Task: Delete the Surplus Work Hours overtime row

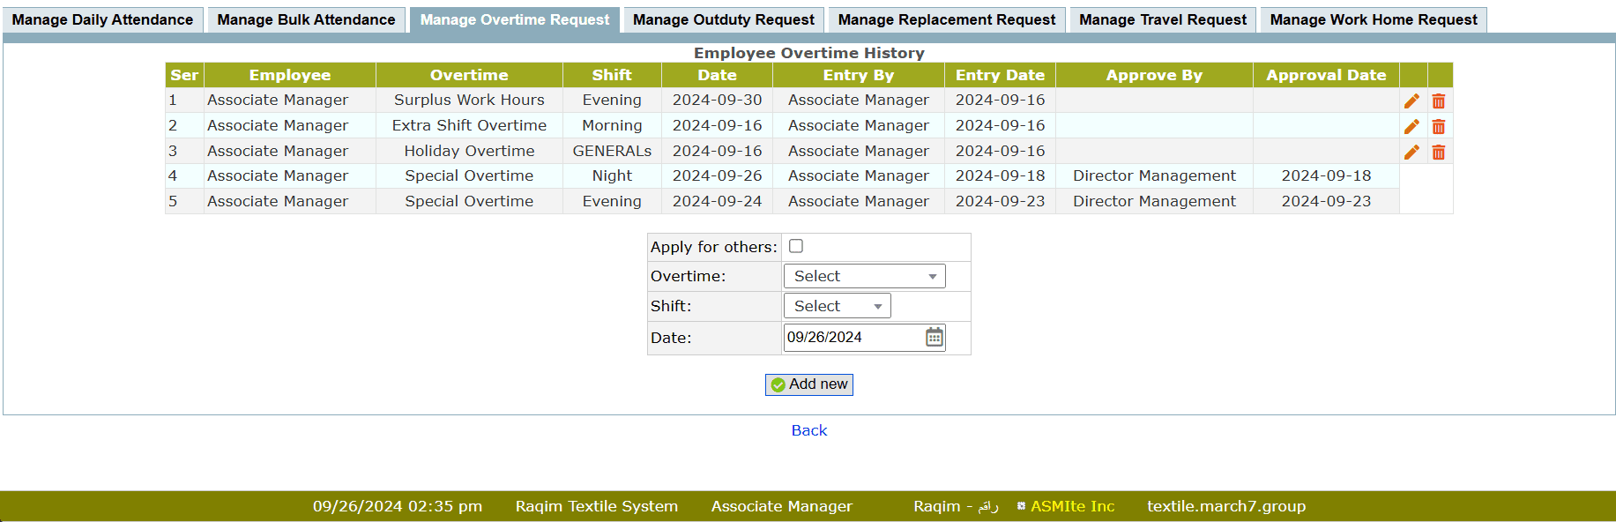Action: point(1439,101)
